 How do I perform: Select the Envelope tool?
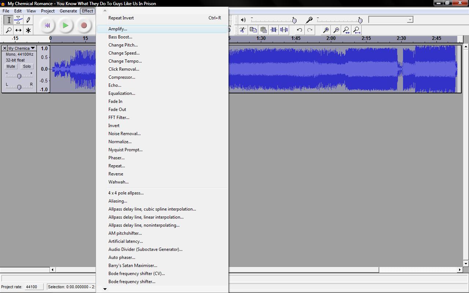pos(18,20)
